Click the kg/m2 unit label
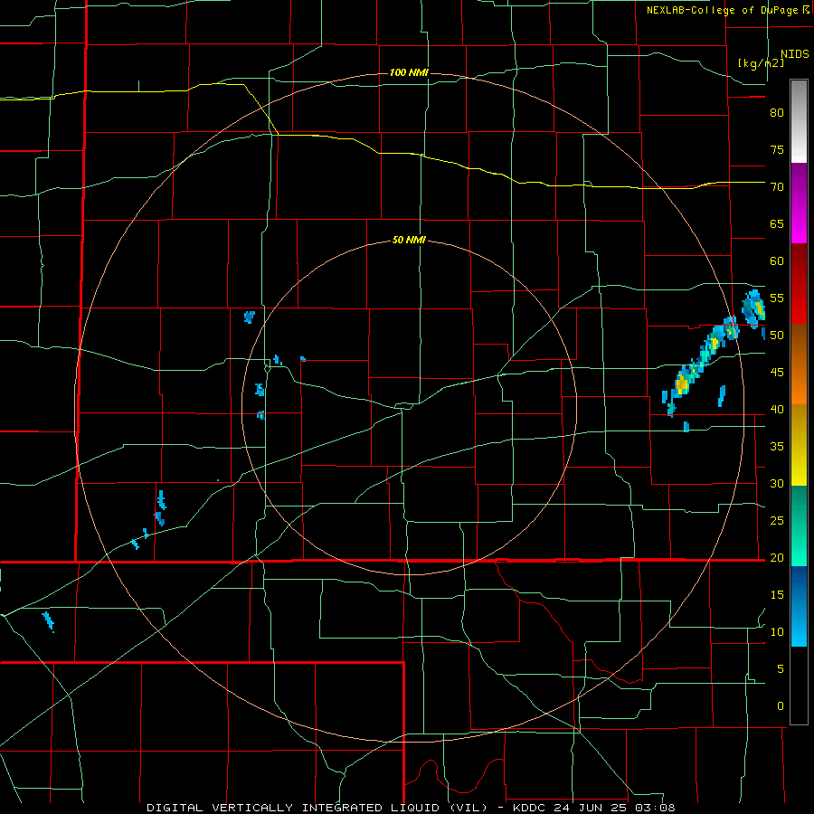The image size is (814, 814). (761, 63)
